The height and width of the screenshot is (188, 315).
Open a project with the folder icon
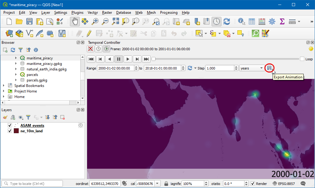tap(19, 21)
